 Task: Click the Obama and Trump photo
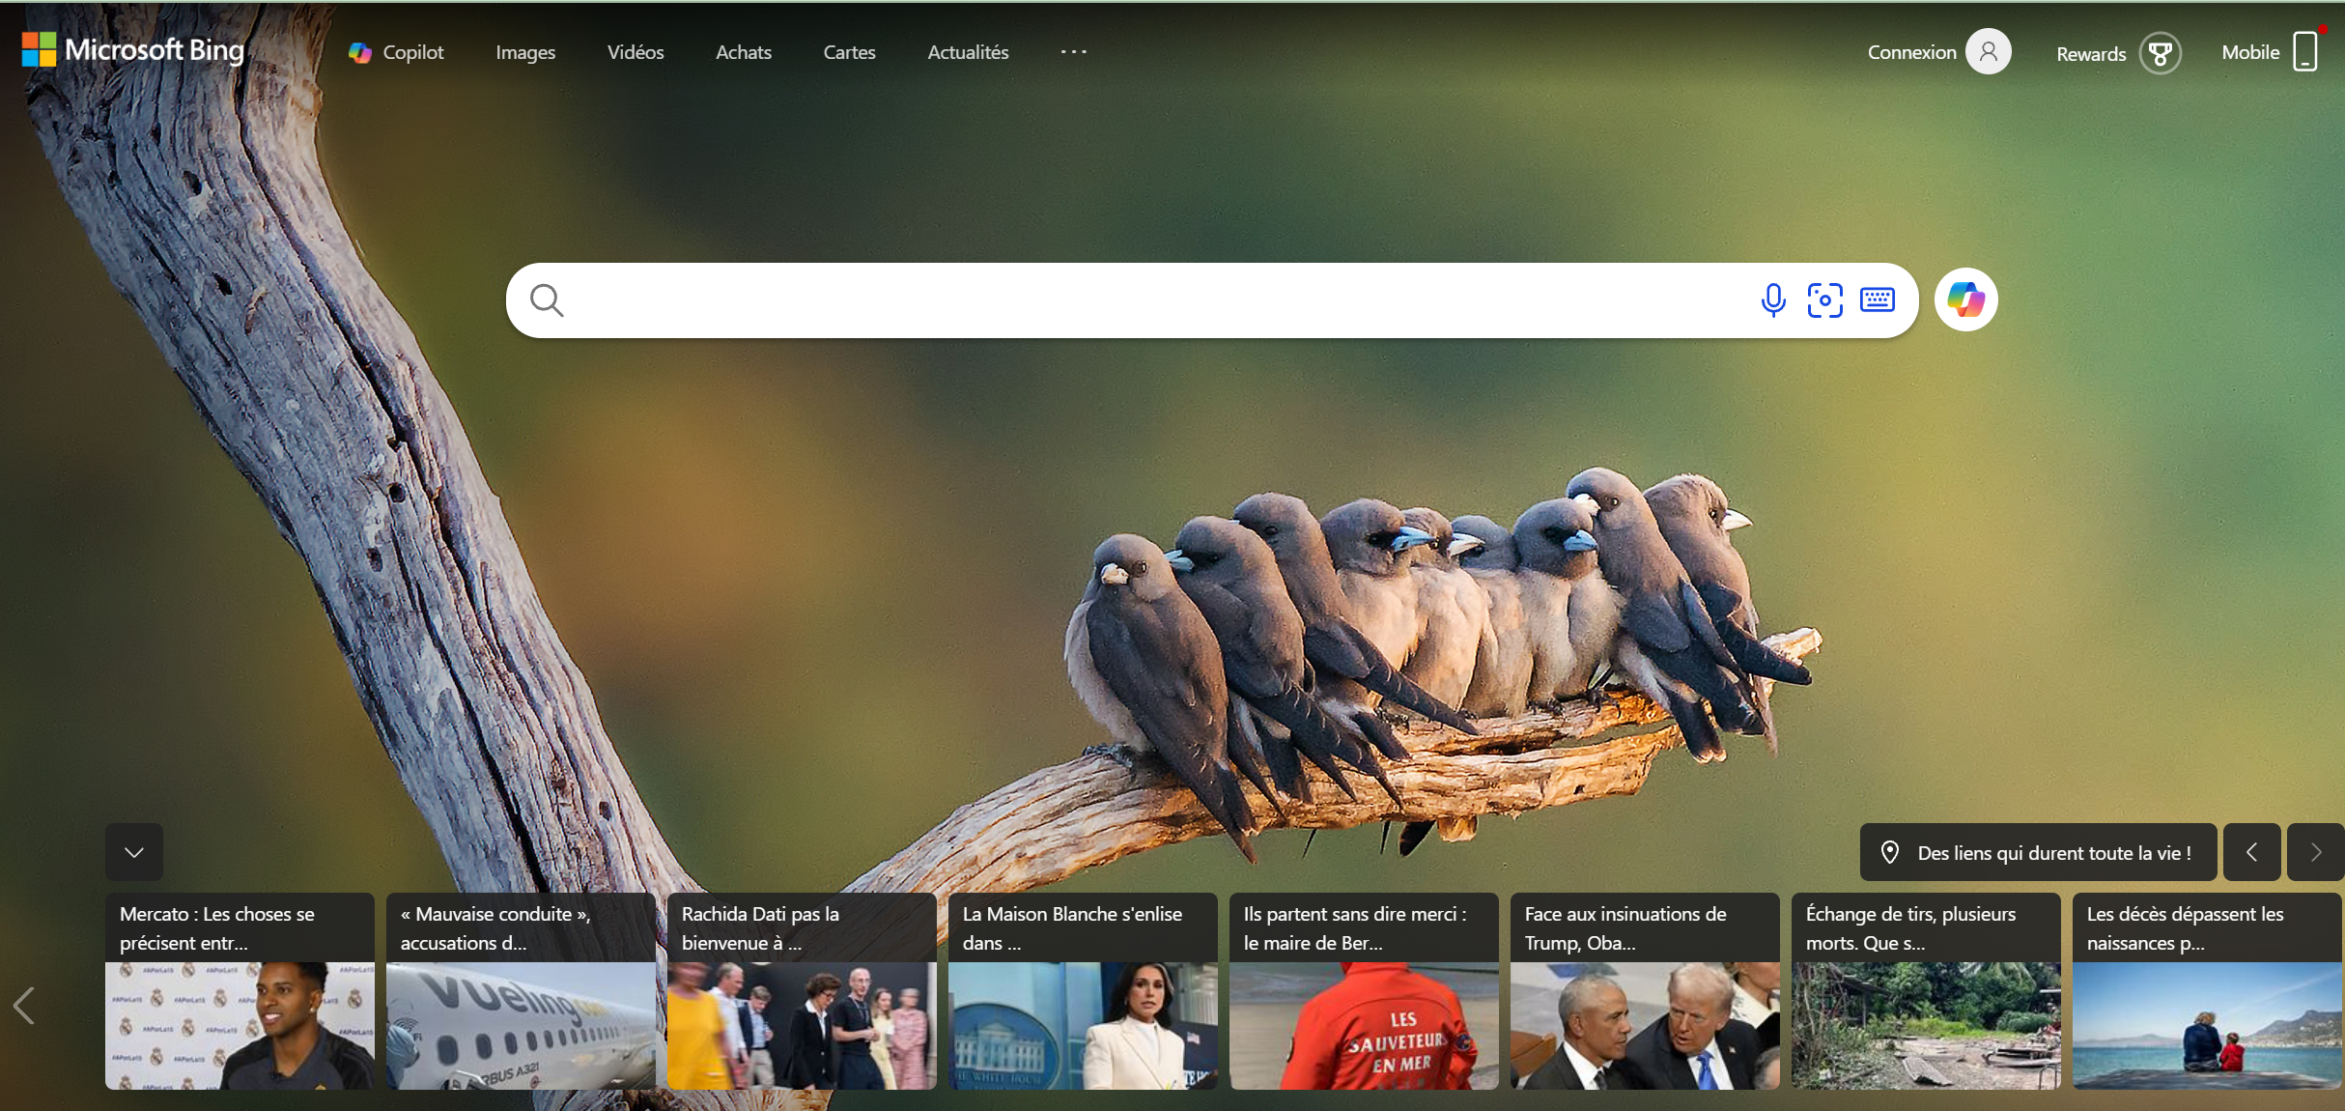point(1645,1025)
